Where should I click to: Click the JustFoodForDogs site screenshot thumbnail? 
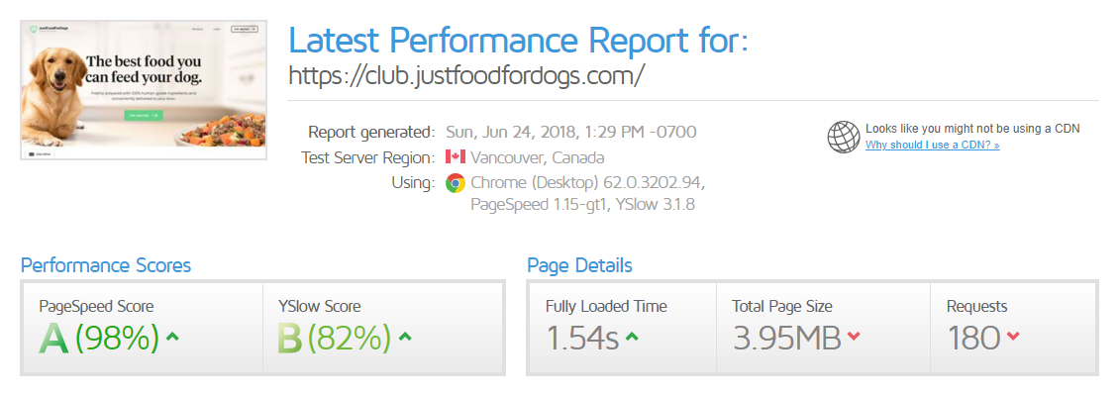pos(144,90)
